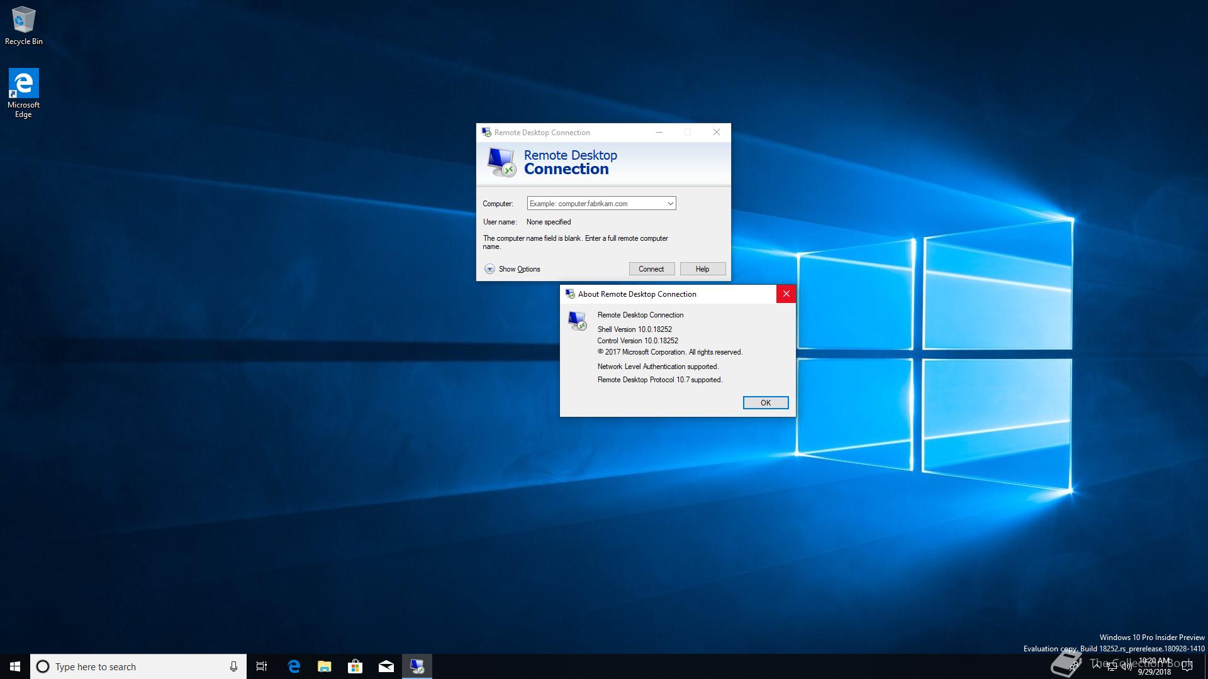The image size is (1208, 679).
Task: Click the microphone icon in the search box
Action: (x=233, y=666)
